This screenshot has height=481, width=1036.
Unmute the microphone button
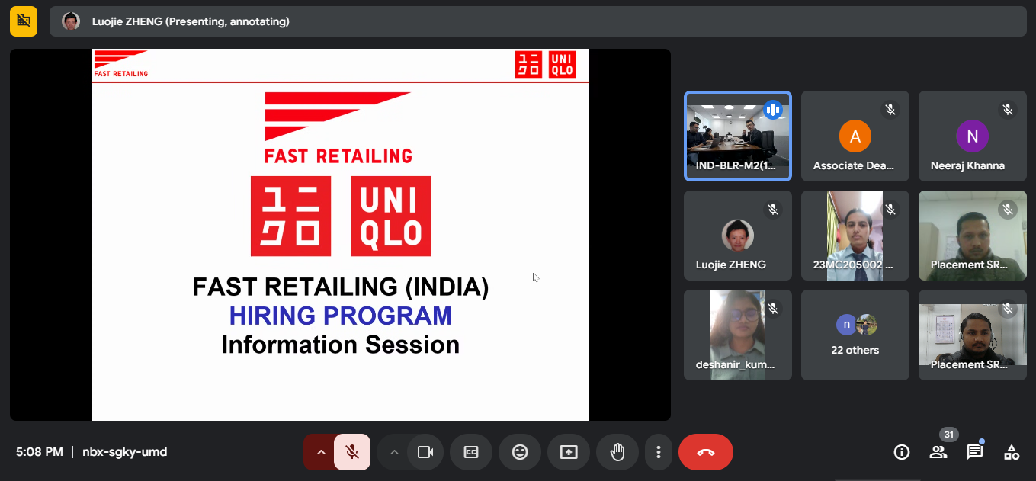tap(352, 452)
